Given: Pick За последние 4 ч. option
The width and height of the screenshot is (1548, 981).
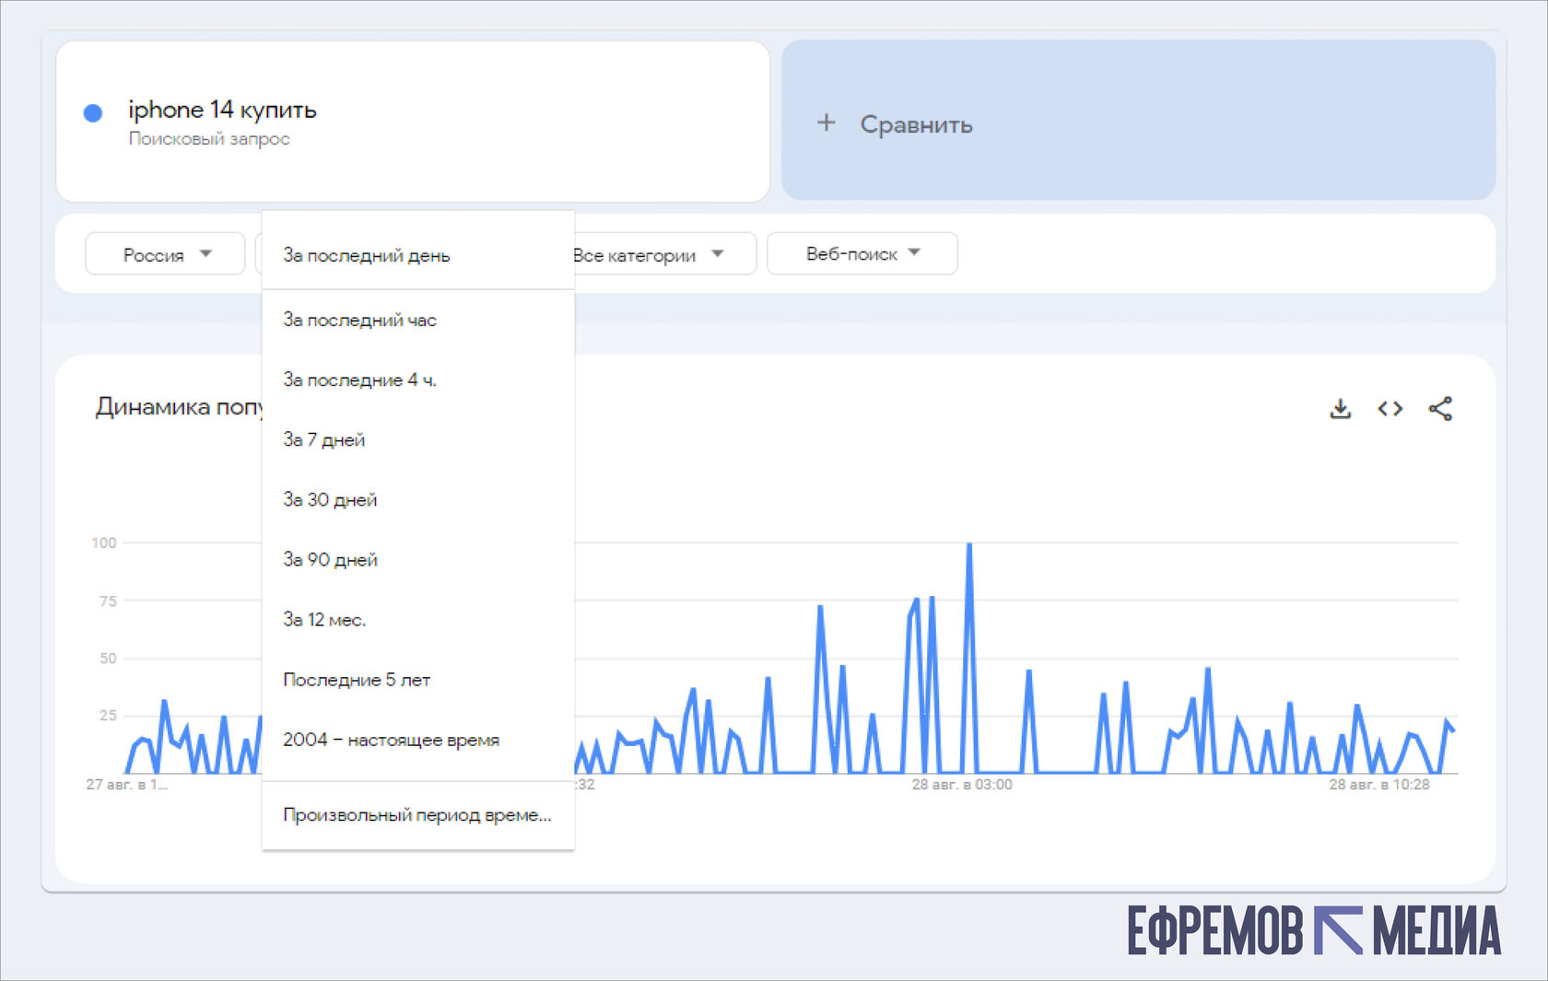Looking at the screenshot, I should (418, 380).
